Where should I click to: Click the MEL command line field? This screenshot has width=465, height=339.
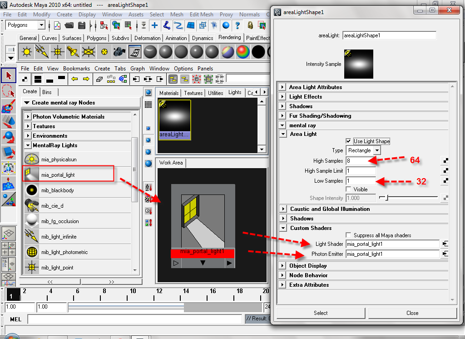point(134,319)
